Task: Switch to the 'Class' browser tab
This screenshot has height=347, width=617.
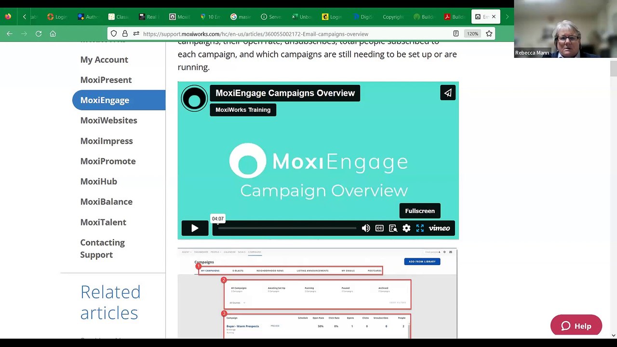Action: [119, 16]
